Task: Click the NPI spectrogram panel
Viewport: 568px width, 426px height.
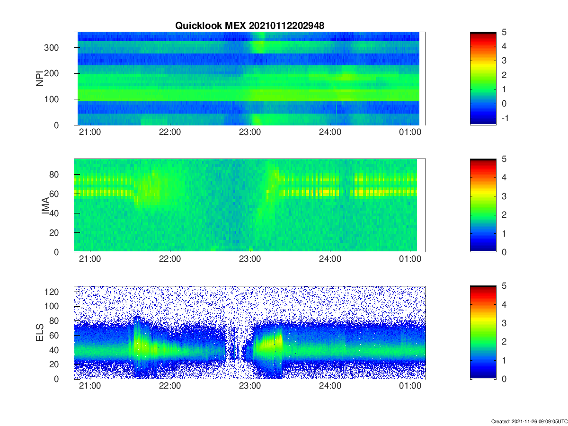Action: pos(250,79)
